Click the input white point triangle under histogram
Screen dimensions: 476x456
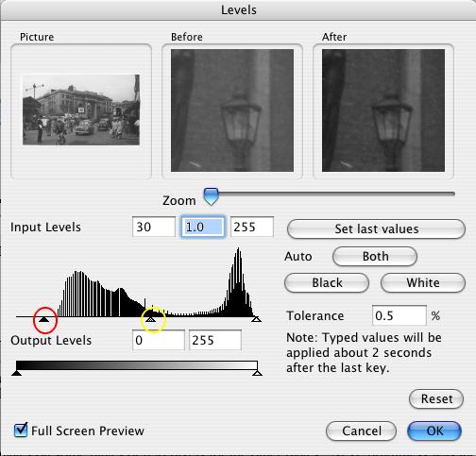click(256, 319)
